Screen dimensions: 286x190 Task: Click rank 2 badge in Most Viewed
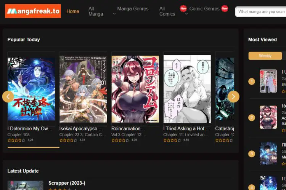(252, 118)
